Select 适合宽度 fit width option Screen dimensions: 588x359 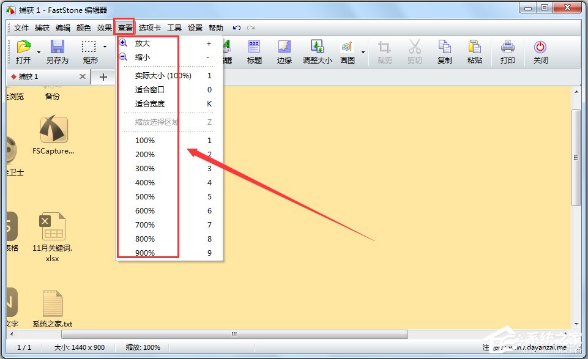click(x=169, y=104)
